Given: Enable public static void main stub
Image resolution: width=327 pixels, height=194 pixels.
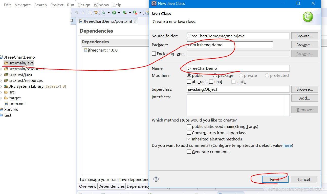Looking at the screenshot, I should click(x=189, y=126).
